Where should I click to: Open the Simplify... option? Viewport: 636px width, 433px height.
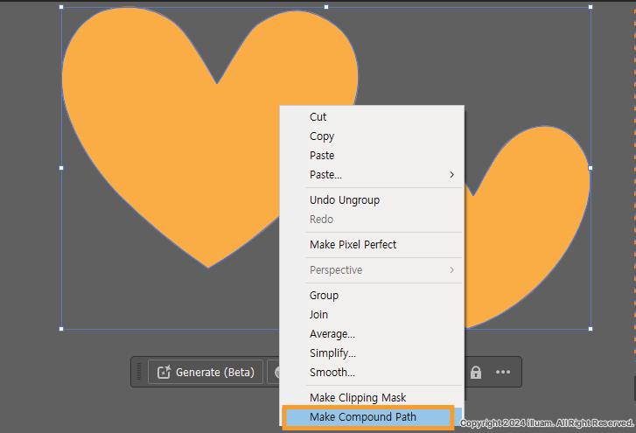372,353
